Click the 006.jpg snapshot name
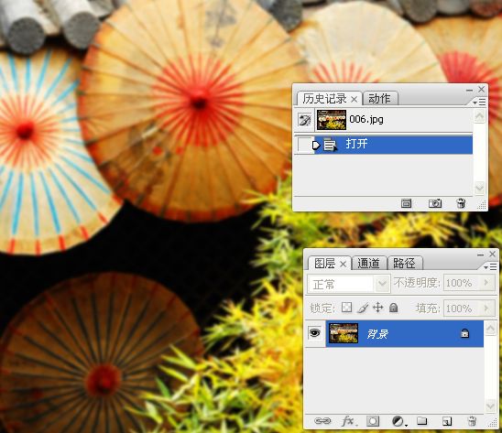This screenshot has height=433, width=502. point(366,119)
